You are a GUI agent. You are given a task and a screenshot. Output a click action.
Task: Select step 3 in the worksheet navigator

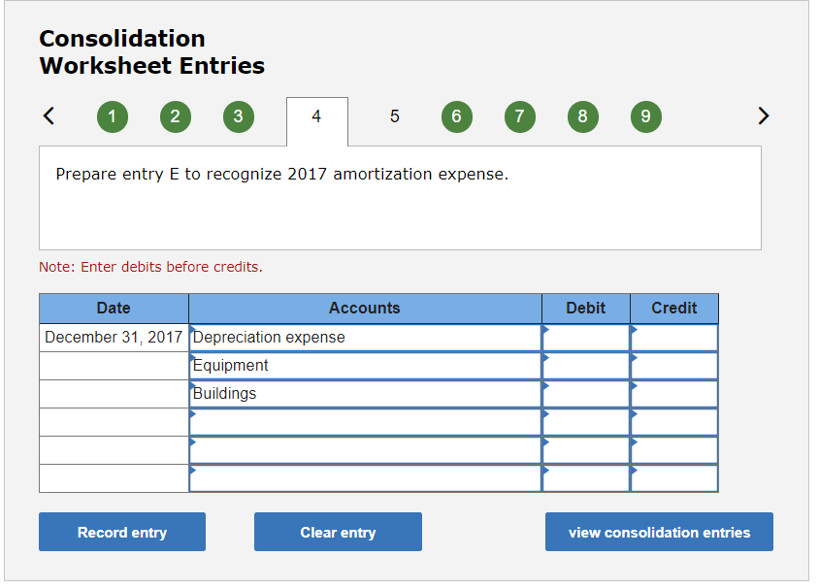coord(238,116)
